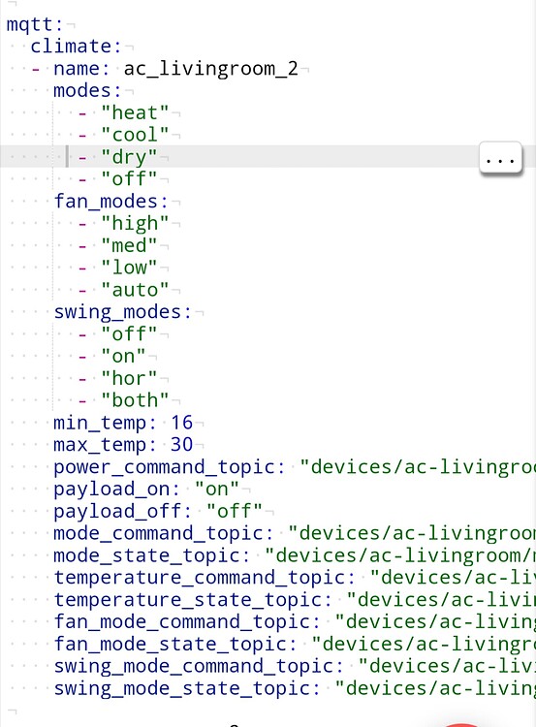This screenshot has height=727, width=536.
Task: Click the swing_mode_command_topic line
Action: point(295,666)
